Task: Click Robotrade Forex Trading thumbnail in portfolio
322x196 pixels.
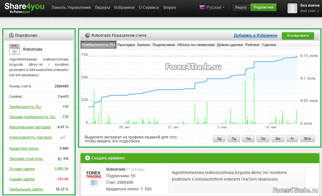Action: click(x=14, y=49)
